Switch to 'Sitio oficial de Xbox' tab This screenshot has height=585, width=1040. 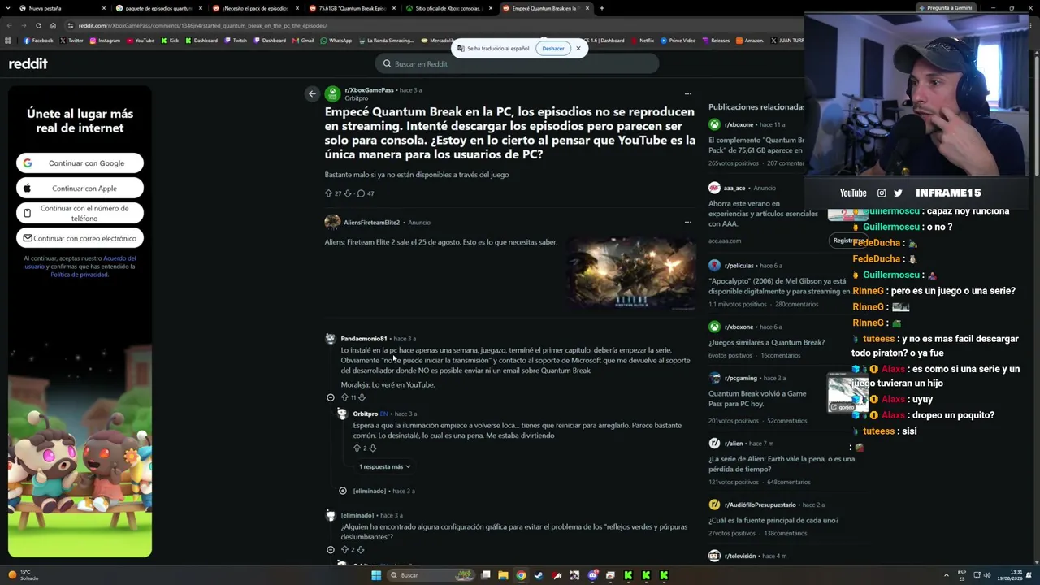[x=448, y=8]
